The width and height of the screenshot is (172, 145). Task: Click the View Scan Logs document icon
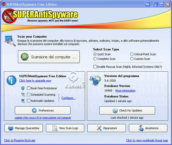(55, 128)
